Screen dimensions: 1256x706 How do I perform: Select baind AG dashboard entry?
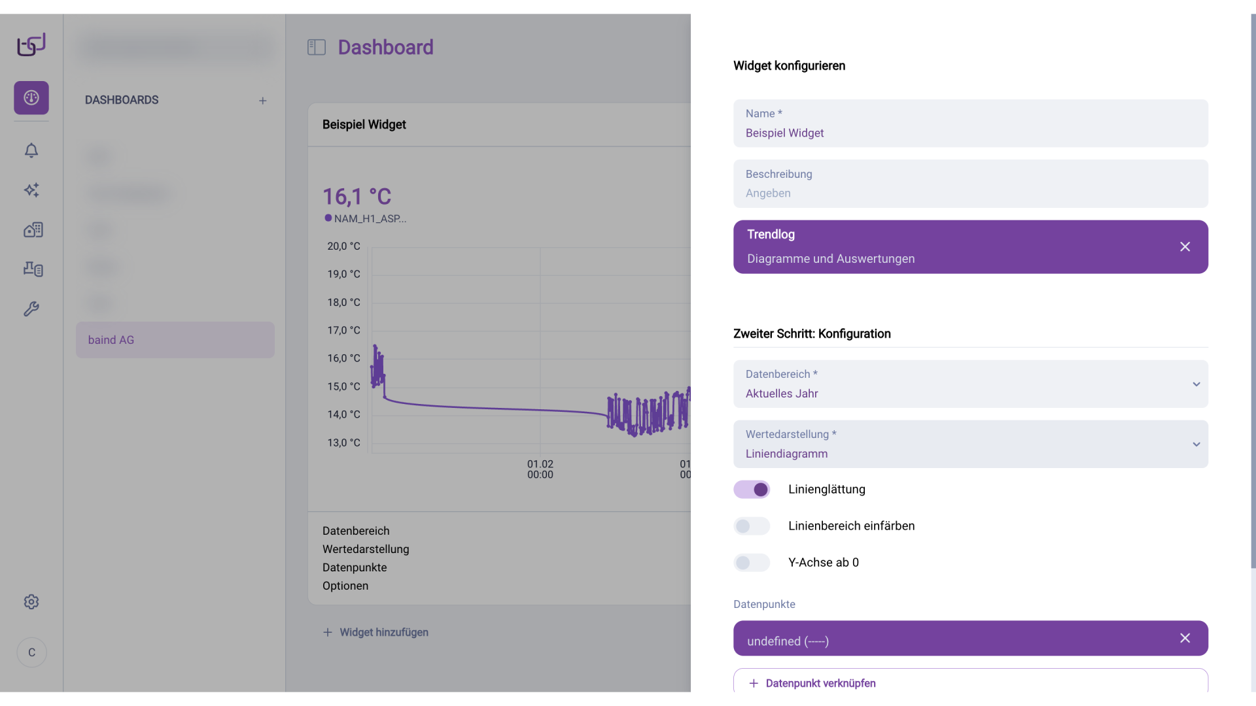(x=175, y=340)
